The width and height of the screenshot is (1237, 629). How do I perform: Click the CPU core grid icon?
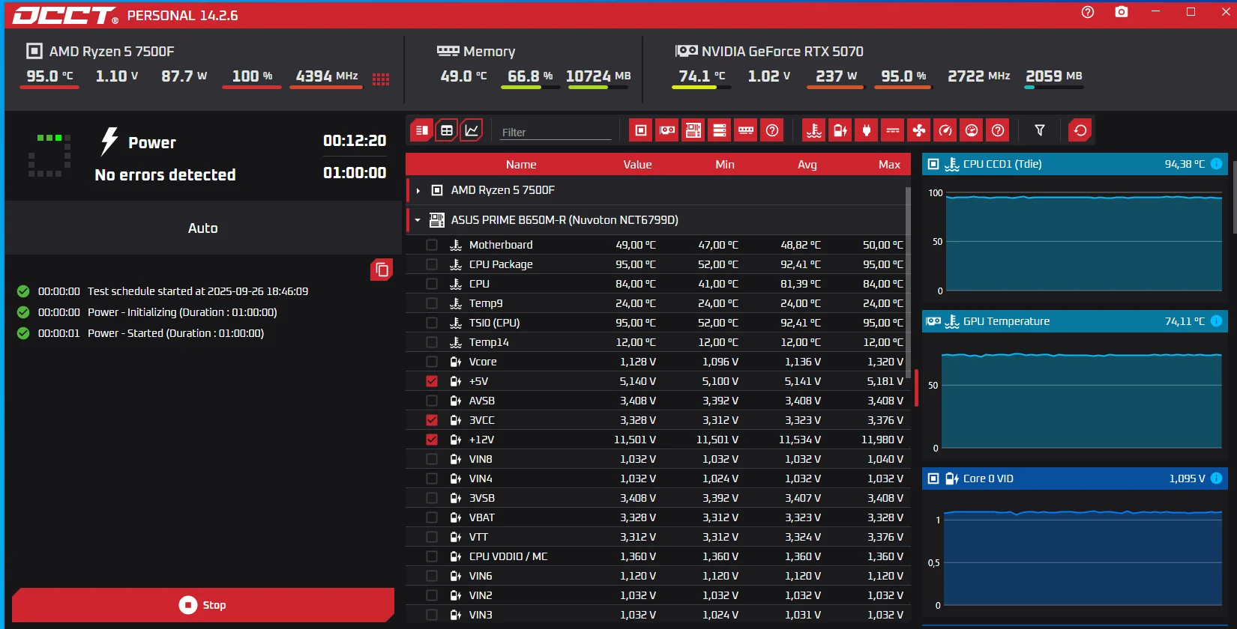click(381, 79)
